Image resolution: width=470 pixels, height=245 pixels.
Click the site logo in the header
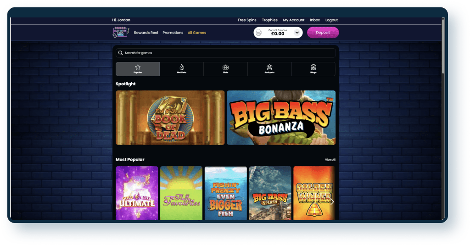click(x=121, y=33)
